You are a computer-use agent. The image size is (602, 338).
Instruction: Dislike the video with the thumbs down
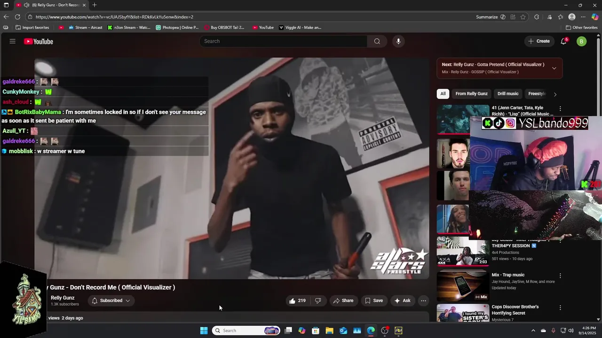click(x=318, y=300)
